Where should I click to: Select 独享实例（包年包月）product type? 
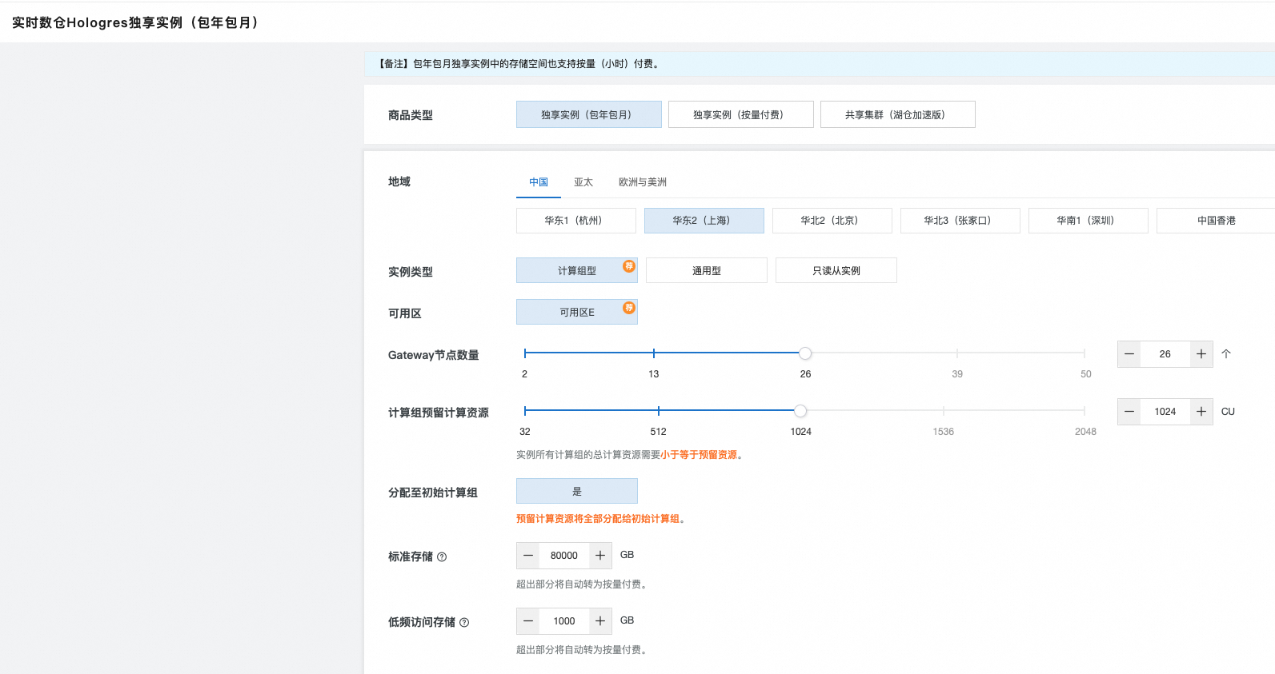coord(589,114)
